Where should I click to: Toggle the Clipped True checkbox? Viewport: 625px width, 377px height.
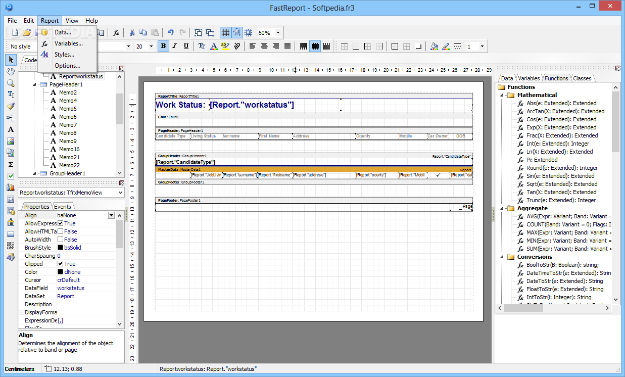tap(60, 264)
